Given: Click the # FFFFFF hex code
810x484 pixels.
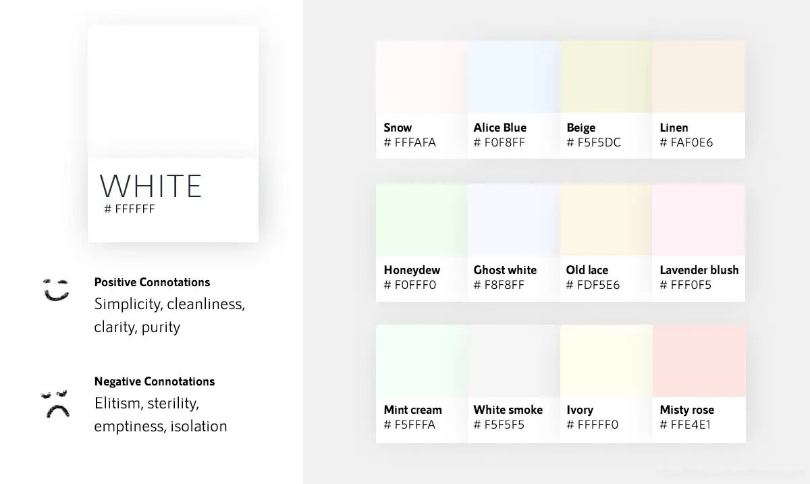Looking at the screenshot, I should pyautogui.click(x=130, y=209).
